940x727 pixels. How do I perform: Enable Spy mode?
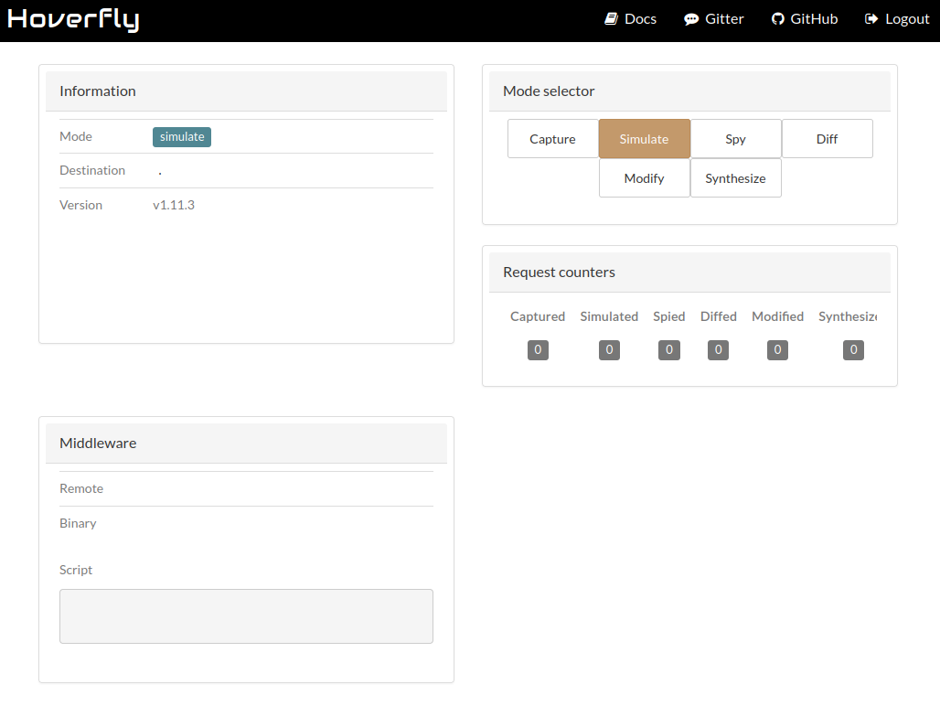coord(735,138)
